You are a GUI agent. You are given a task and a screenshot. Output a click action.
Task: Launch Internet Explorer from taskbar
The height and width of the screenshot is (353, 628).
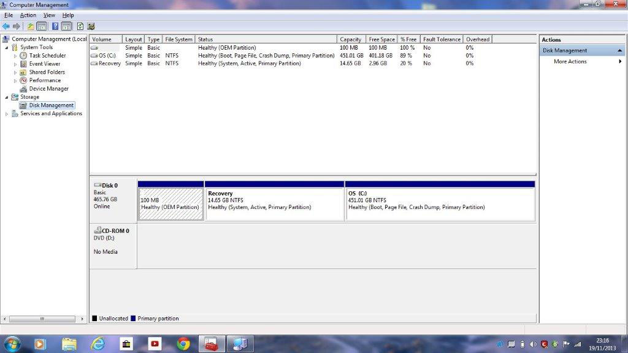[98, 344]
